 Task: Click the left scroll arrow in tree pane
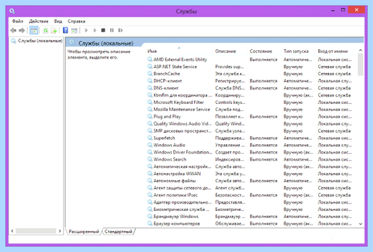tap(12, 231)
